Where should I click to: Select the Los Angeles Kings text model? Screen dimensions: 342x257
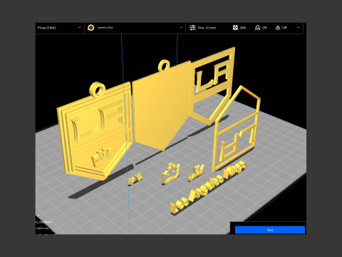point(208,187)
